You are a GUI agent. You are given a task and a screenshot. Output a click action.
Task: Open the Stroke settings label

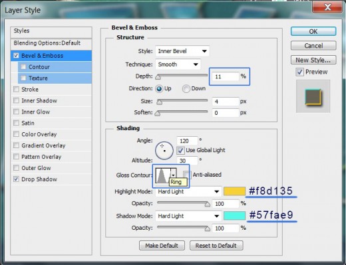[x=30, y=90]
